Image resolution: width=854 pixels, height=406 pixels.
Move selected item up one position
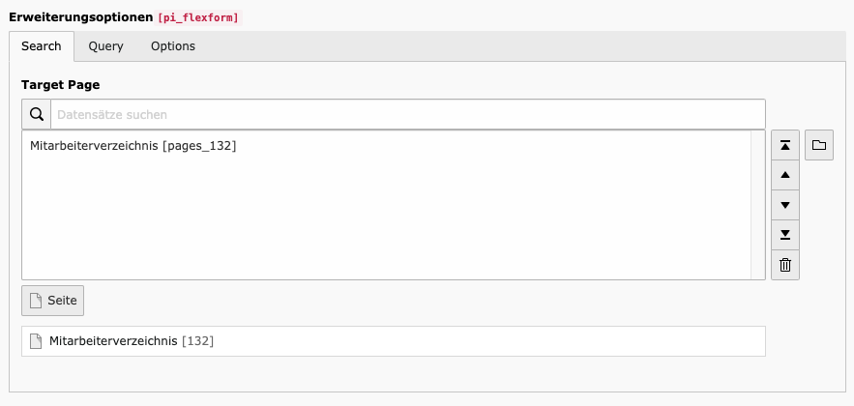(785, 175)
